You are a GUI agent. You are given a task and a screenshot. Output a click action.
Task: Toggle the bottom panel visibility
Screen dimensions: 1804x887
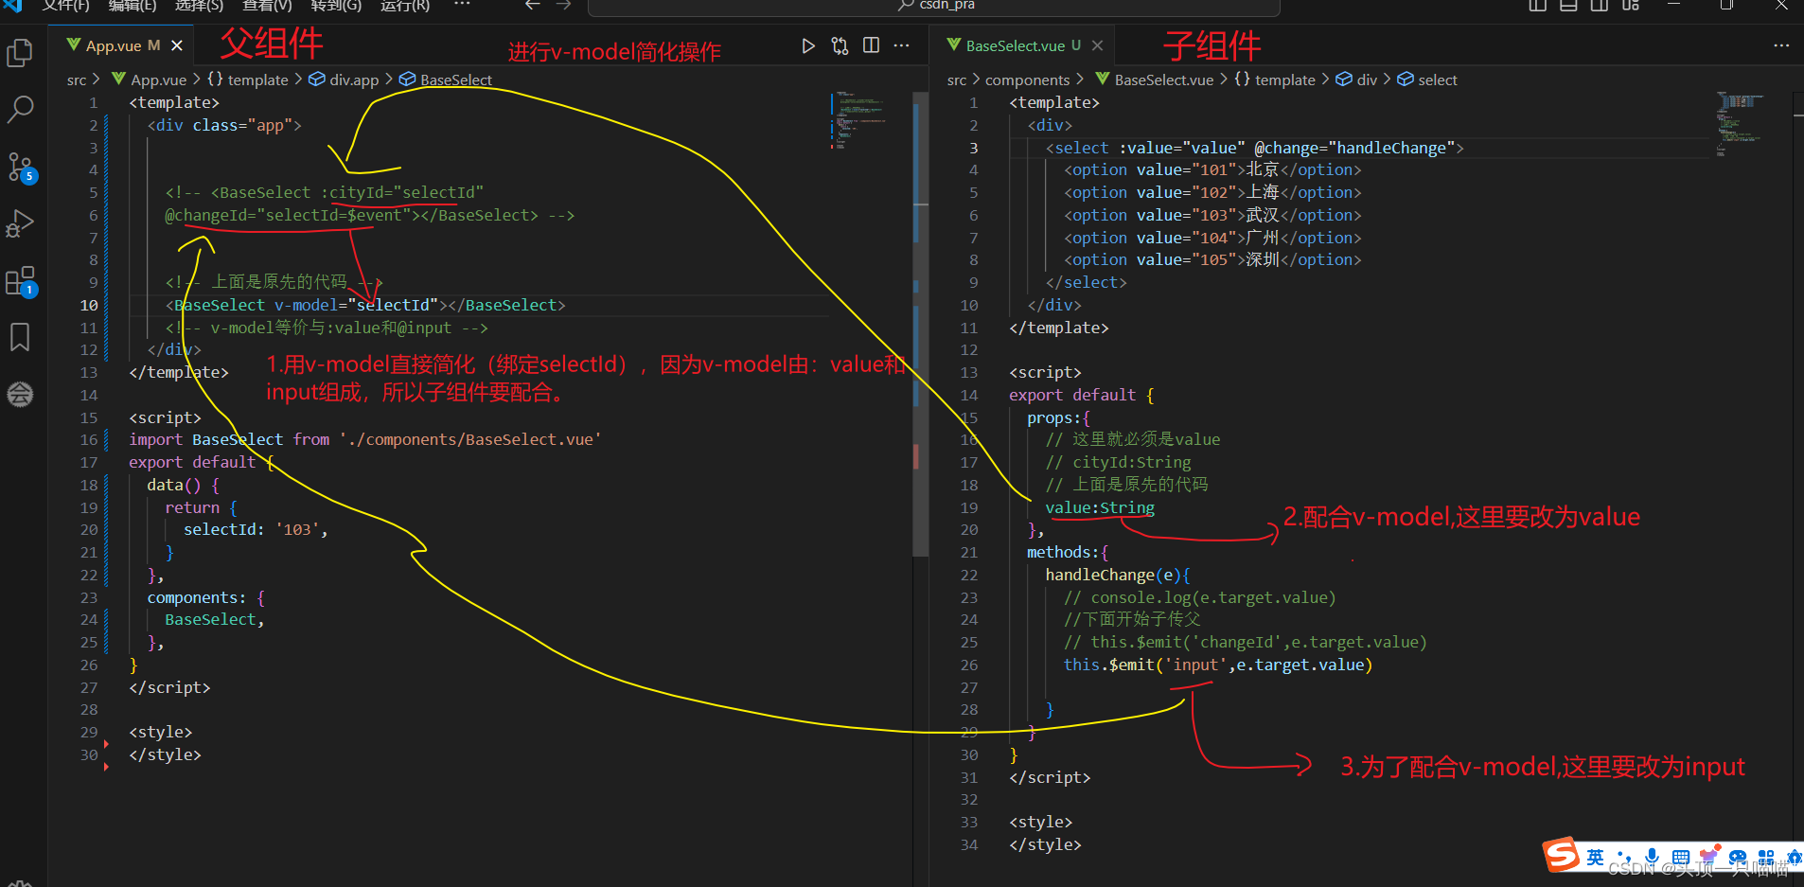click(1567, 6)
